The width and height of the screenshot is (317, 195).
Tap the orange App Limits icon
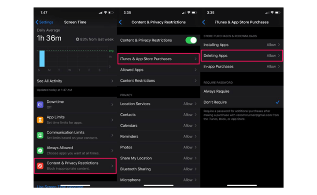40,120
